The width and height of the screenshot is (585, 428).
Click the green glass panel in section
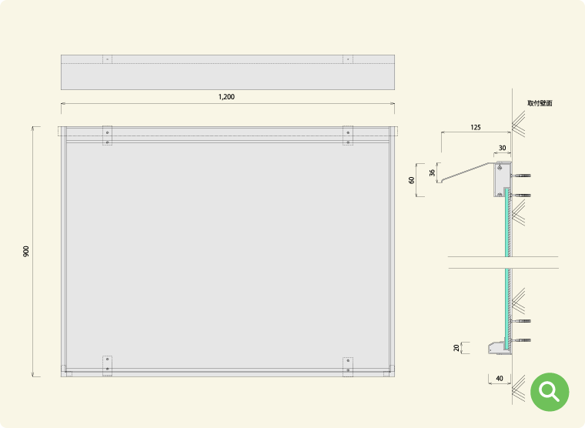(506, 269)
